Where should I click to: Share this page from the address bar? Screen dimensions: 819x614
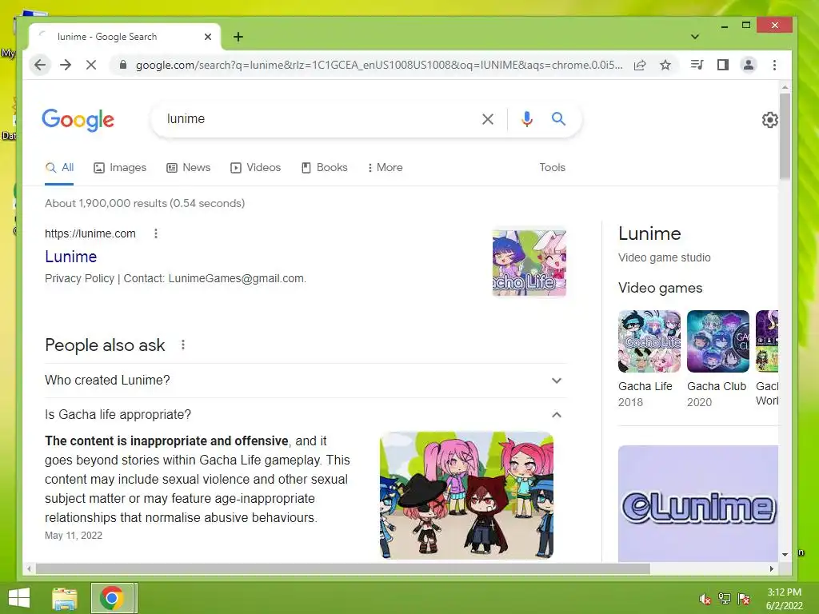[x=640, y=65]
